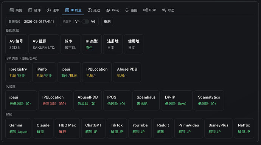Open the 速率 tab
The image size is (261, 145).
coord(53,10)
